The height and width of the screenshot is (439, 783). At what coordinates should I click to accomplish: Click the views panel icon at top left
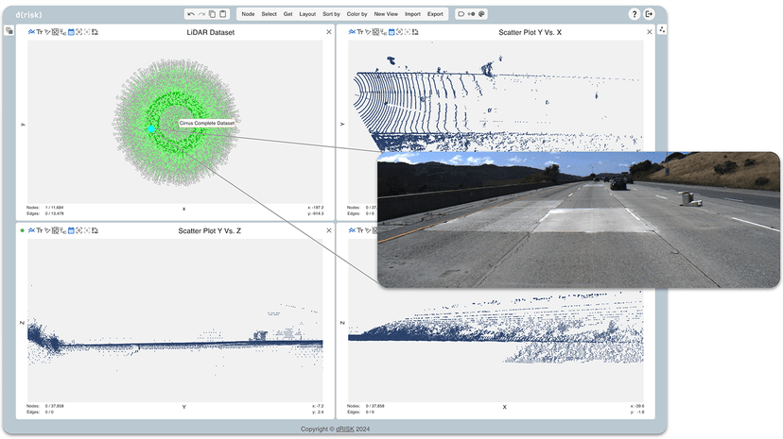[x=9, y=30]
